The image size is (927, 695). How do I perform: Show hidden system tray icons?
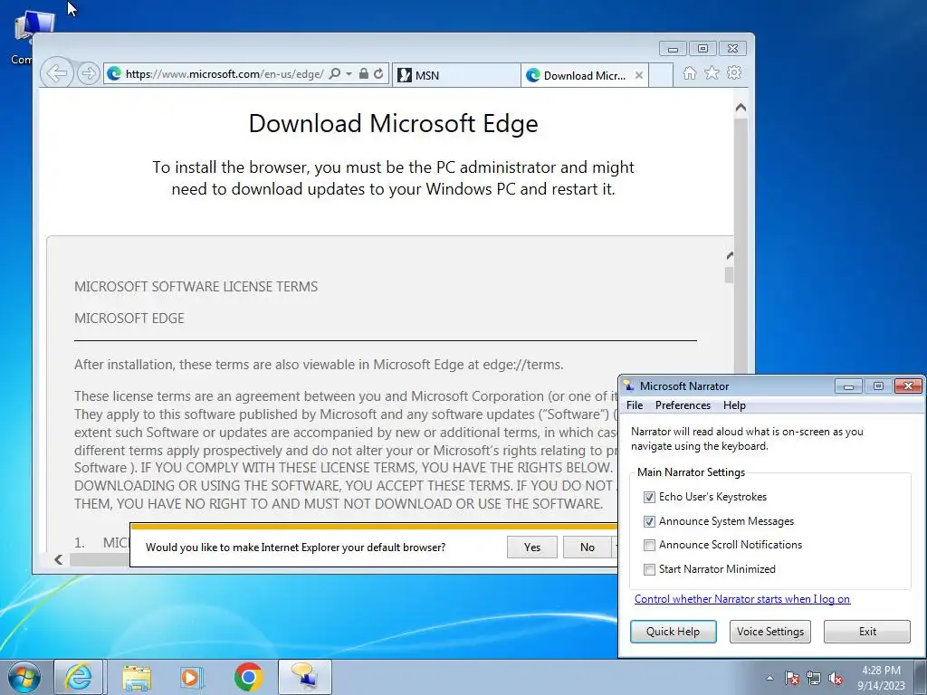(x=769, y=678)
